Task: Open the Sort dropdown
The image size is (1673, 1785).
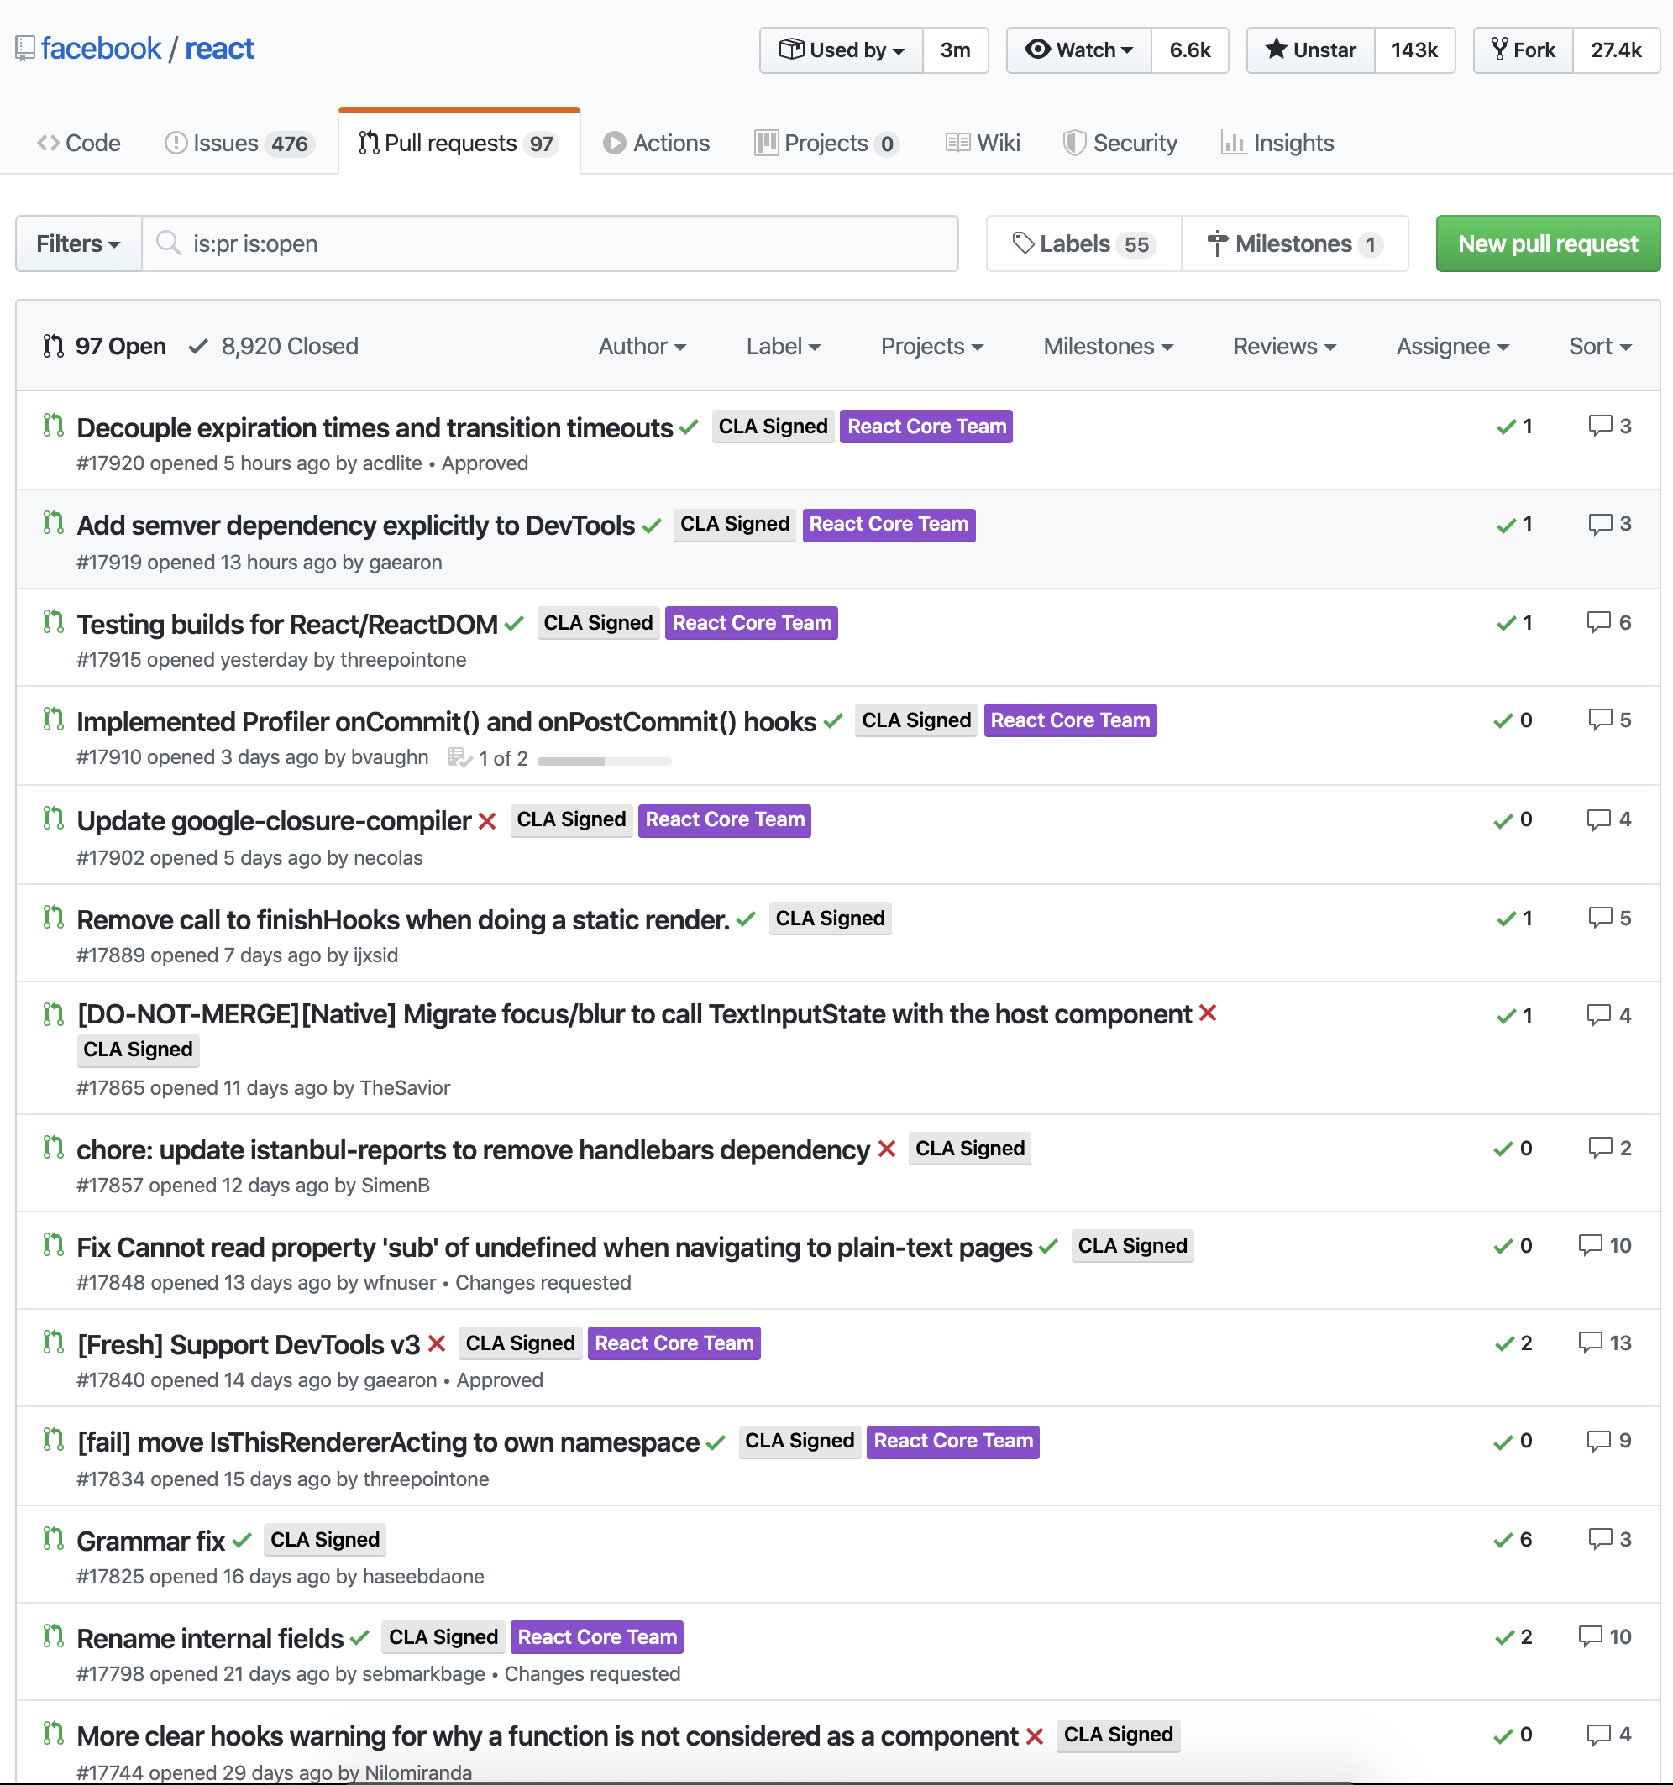Action: click(1598, 347)
